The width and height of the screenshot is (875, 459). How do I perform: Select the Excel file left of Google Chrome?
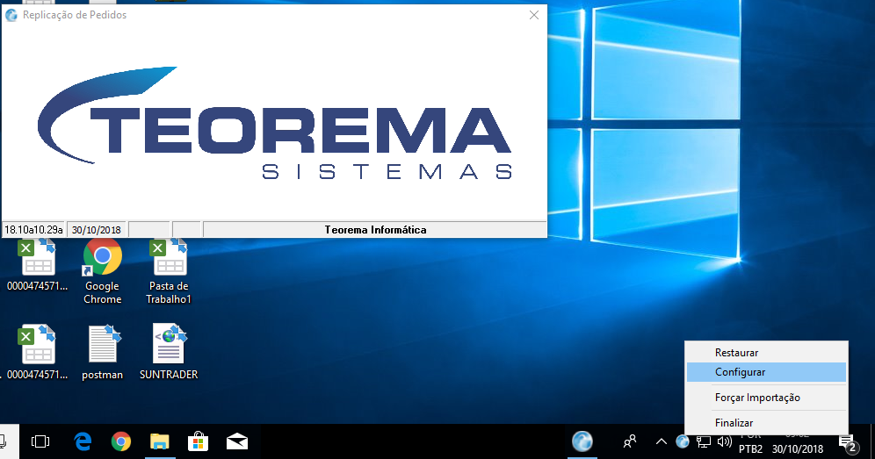38,265
